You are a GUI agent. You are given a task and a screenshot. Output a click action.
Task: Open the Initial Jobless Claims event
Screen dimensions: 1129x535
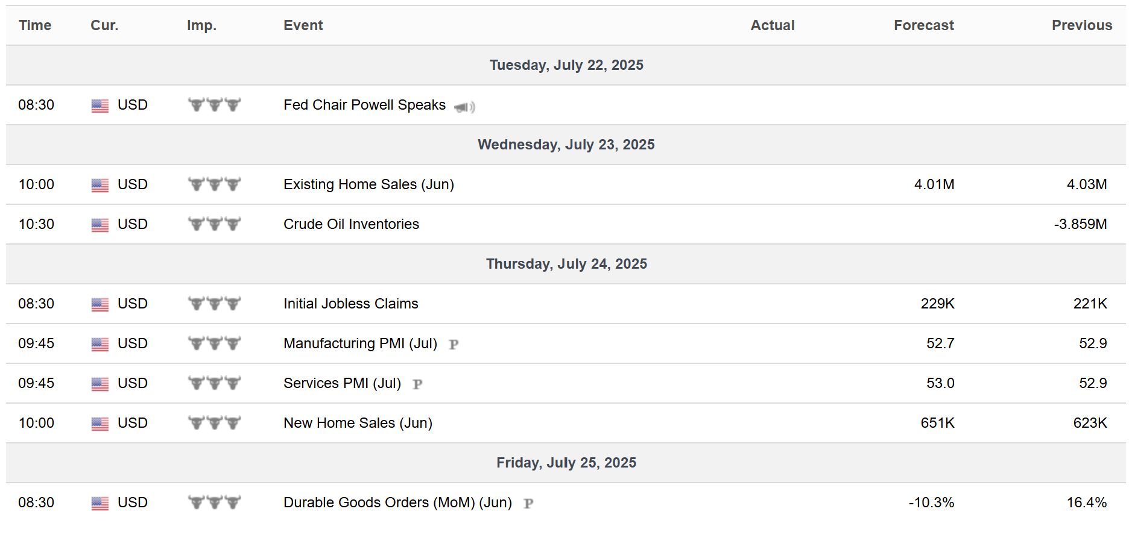point(350,304)
